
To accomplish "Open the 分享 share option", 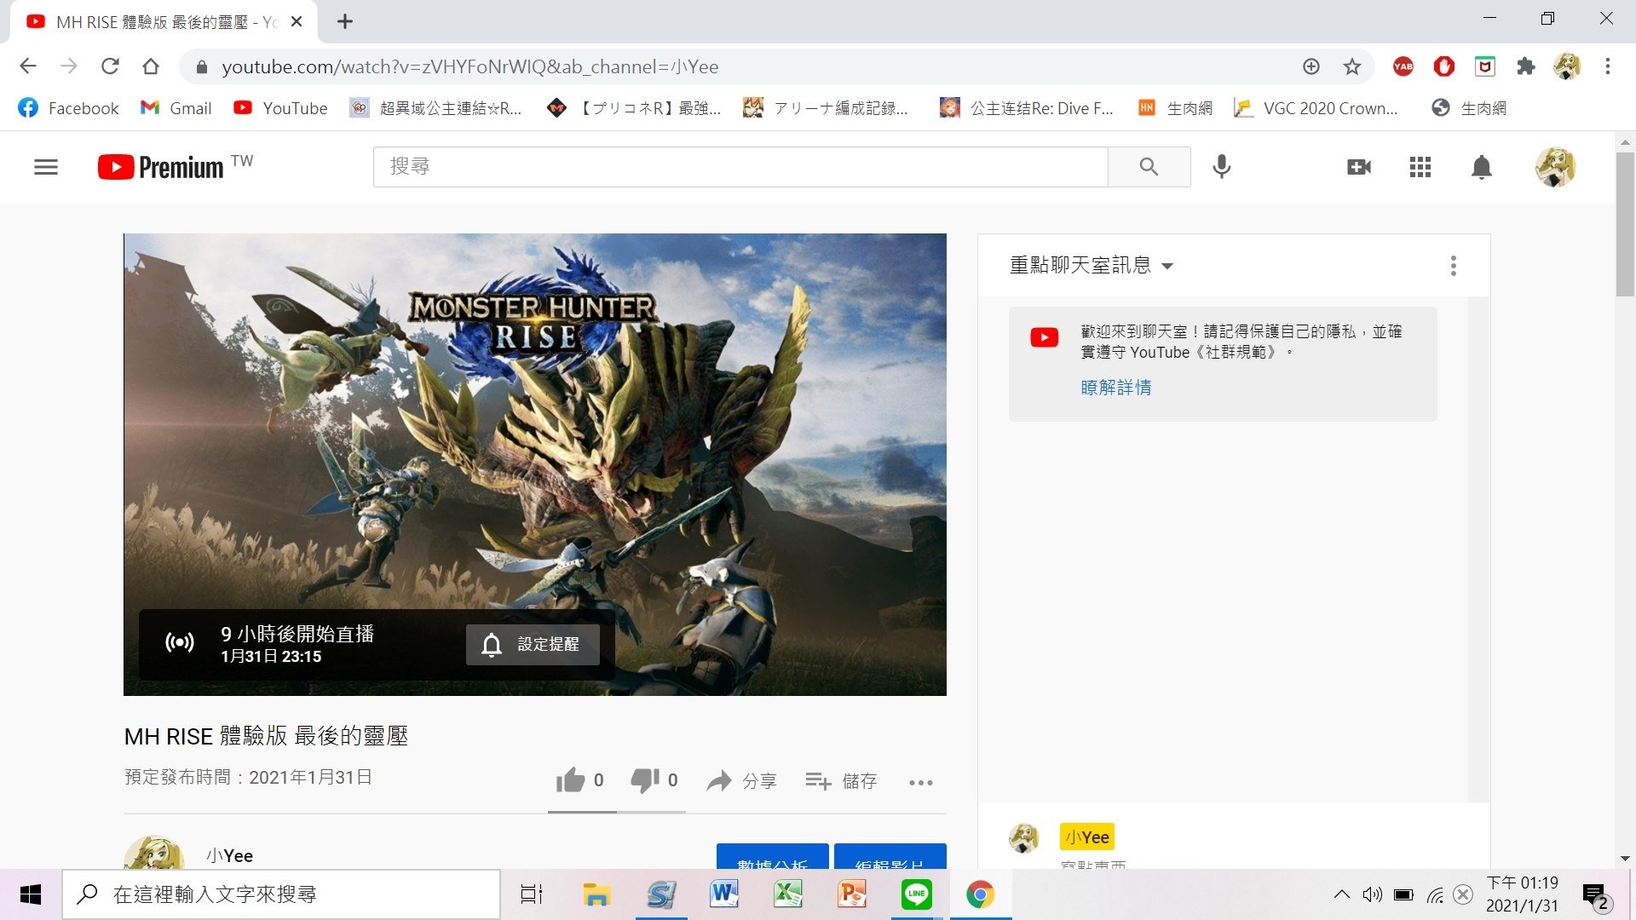I will [x=740, y=780].
